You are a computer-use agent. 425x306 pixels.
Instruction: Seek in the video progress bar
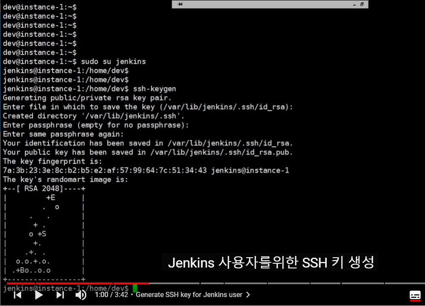[216, 283]
